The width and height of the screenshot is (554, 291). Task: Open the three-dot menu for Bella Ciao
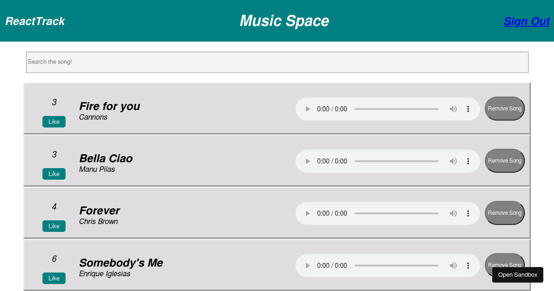point(468,161)
